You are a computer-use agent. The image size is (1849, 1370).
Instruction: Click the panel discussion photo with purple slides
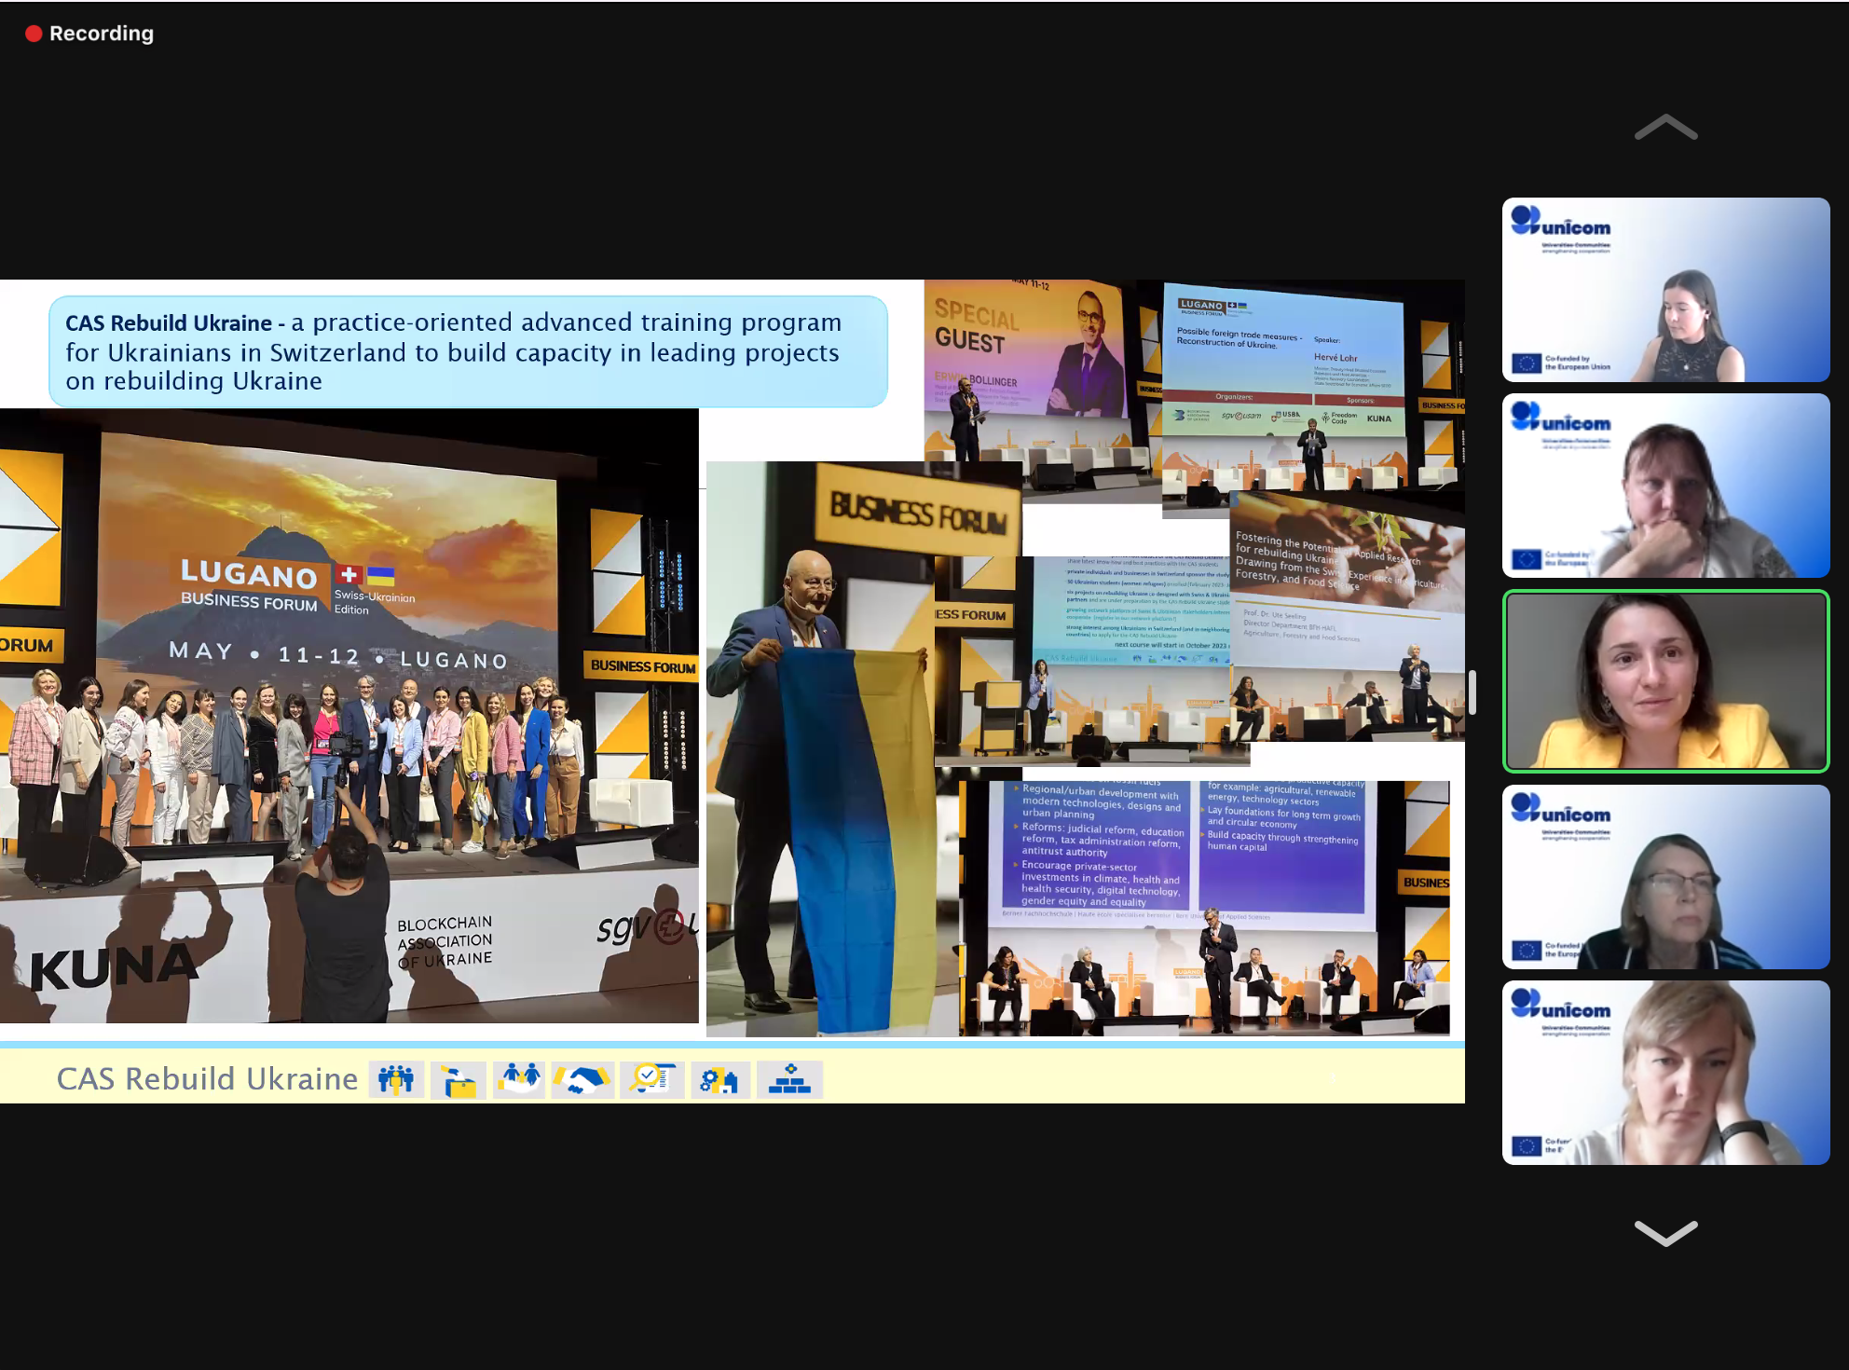(1205, 909)
